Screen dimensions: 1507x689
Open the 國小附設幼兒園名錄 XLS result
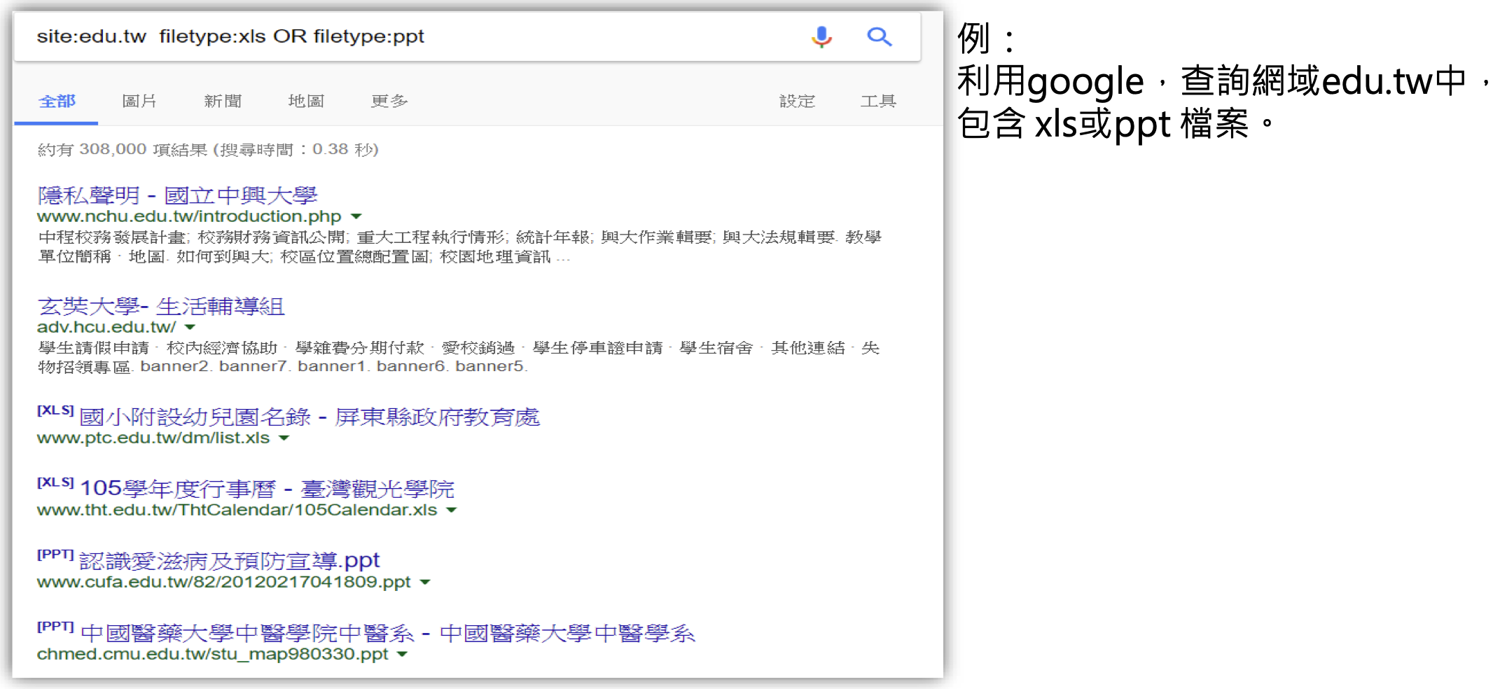coord(308,417)
